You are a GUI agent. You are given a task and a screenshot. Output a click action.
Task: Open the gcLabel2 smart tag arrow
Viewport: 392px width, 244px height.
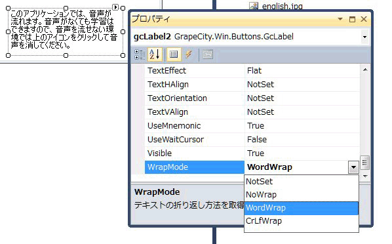(x=115, y=7)
